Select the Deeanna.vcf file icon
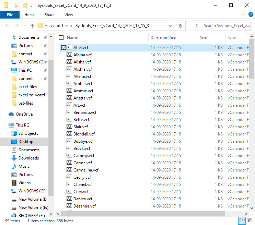Image resolution: width=255 pixels, height=225 pixels. (69, 206)
